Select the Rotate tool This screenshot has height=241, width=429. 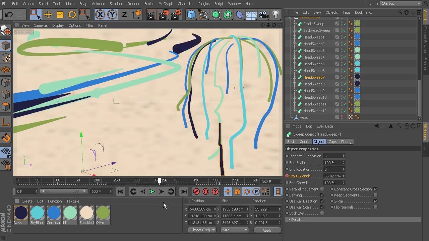tap(72, 14)
